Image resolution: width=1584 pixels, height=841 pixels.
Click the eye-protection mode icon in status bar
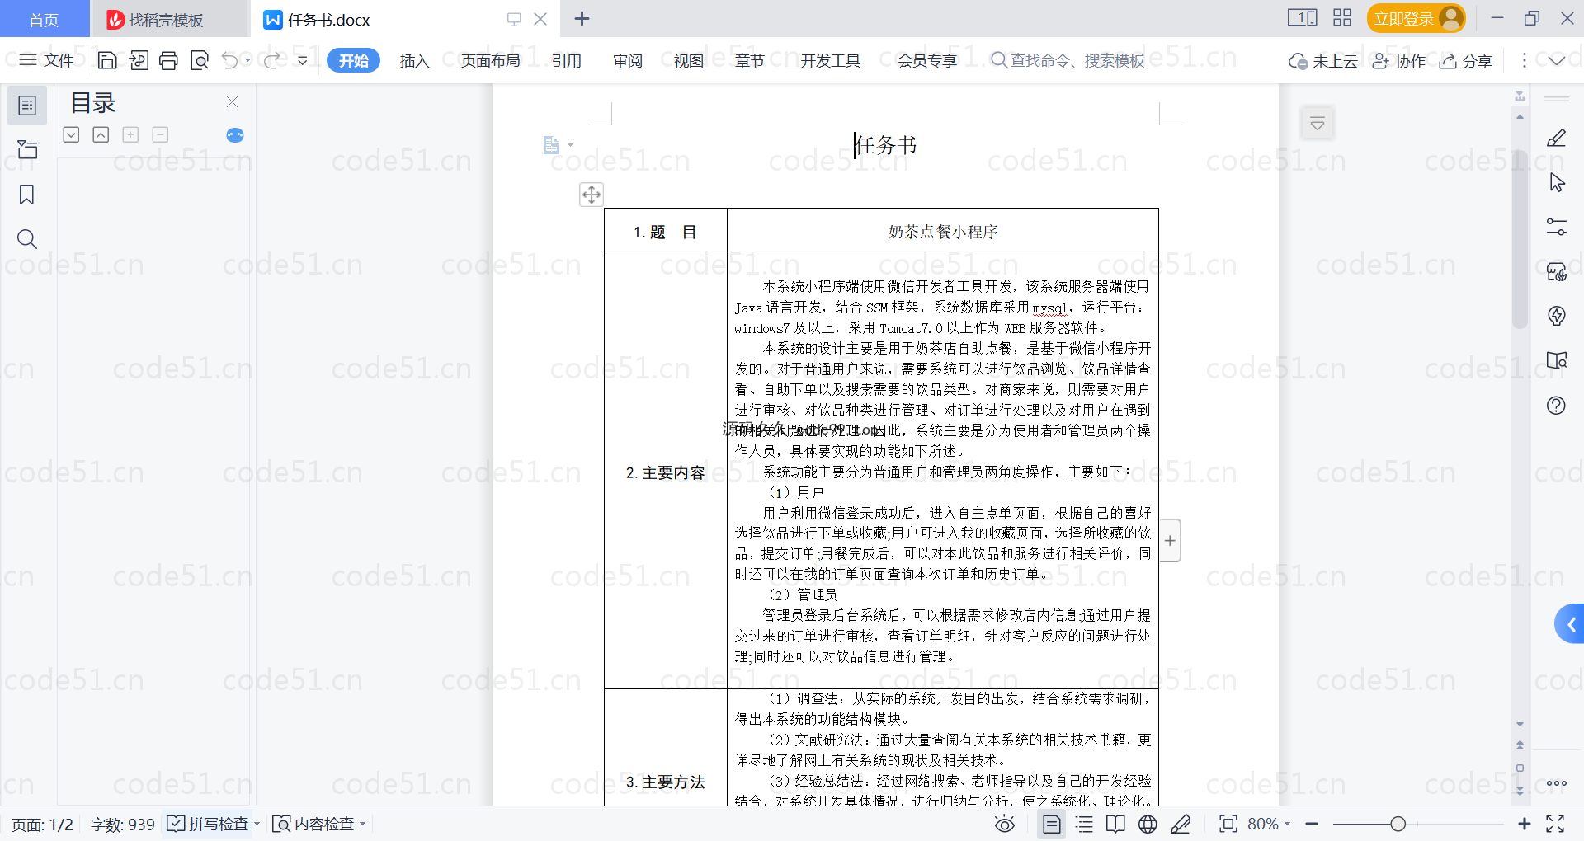[x=1005, y=824]
